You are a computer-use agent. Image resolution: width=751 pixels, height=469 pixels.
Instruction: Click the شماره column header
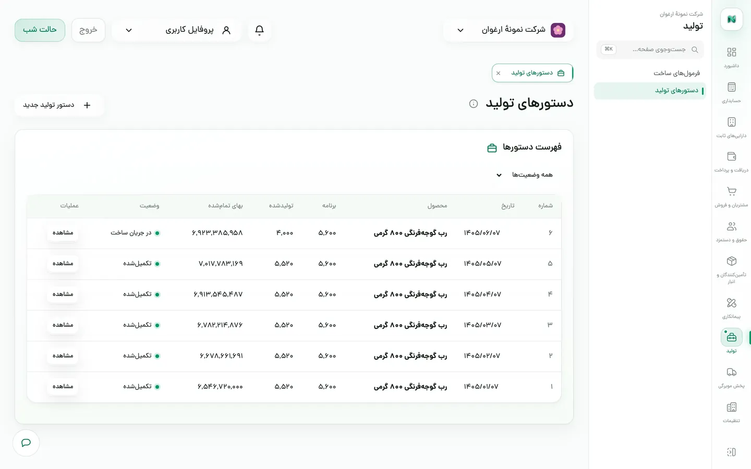[x=546, y=206]
